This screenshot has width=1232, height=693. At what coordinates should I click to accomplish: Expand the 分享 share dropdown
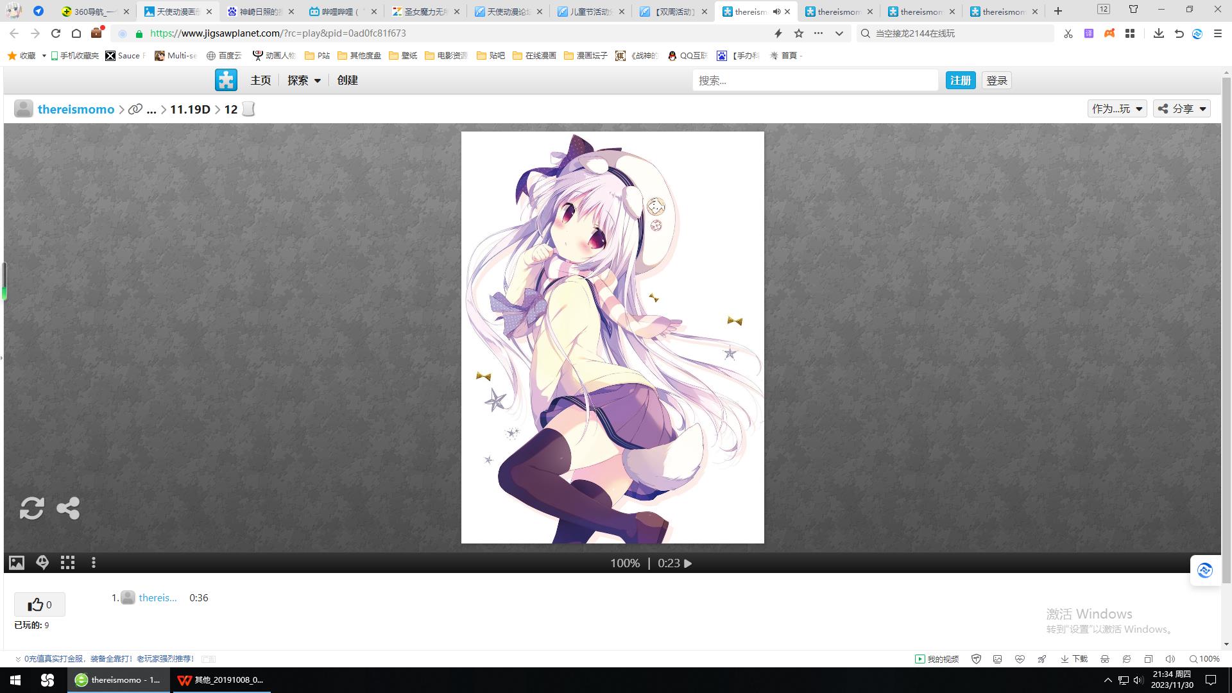pos(1182,109)
